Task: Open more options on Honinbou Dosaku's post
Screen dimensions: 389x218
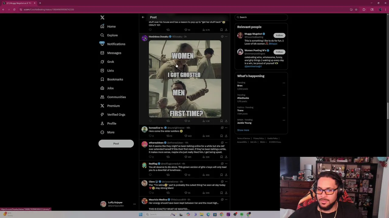Action: tap(226, 37)
